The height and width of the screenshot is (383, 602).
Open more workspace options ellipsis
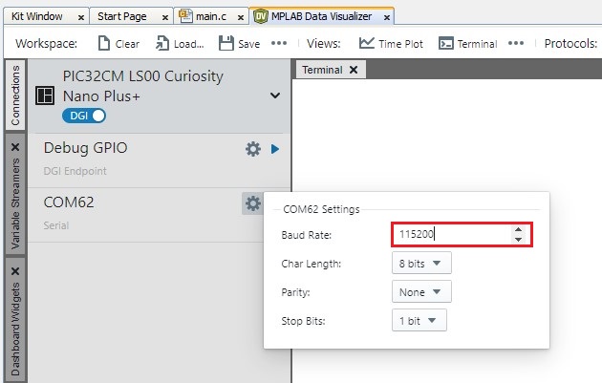(278, 43)
